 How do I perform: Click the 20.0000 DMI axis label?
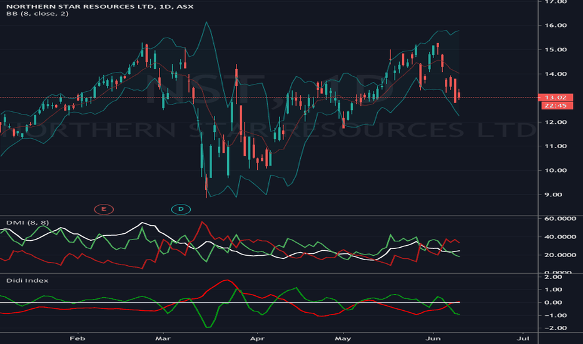[560, 255]
